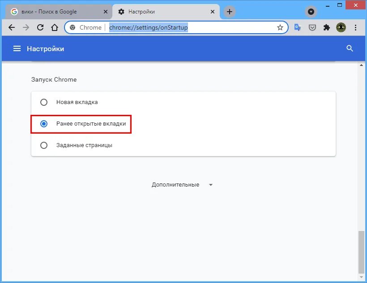Image resolution: width=367 pixels, height=283 pixels.
Task: Open the profile avatar menu
Action: [x=341, y=27]
